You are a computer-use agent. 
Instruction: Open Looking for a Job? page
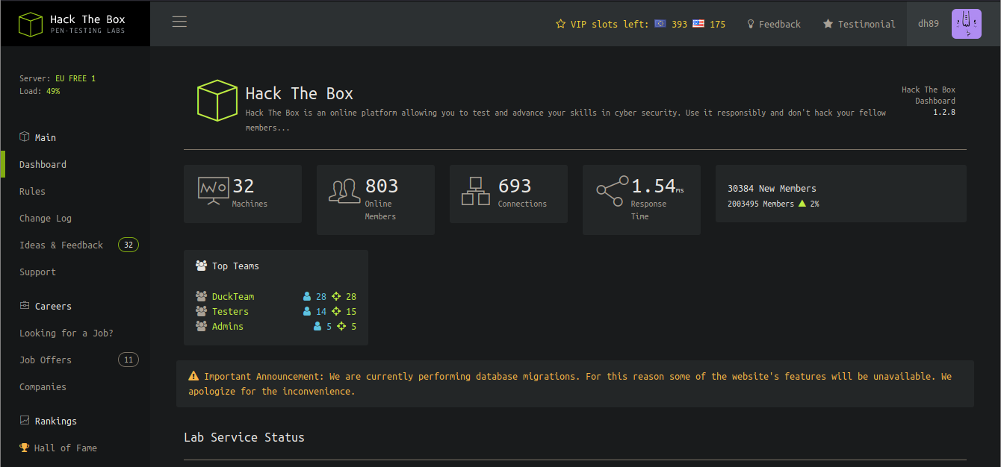click(x=66, y=333)
